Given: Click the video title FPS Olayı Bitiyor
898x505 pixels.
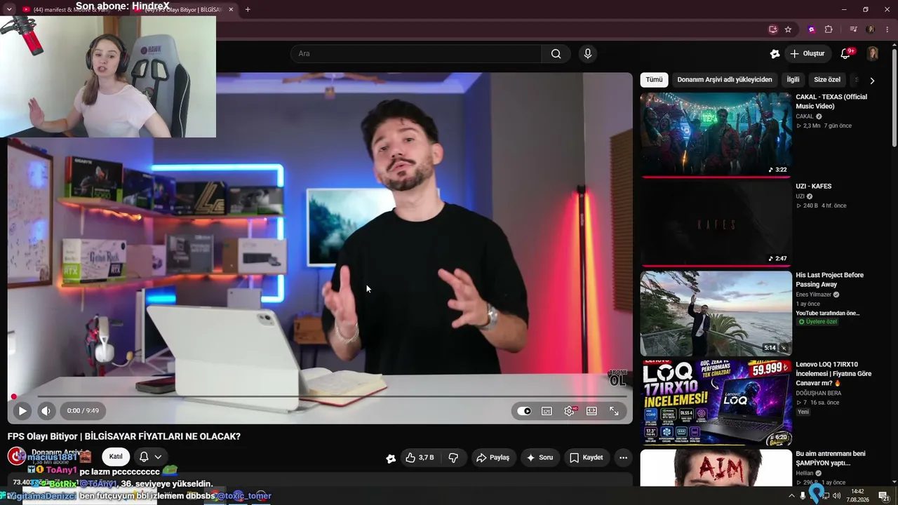Looking at the screenshot, I should click(124, 436).
